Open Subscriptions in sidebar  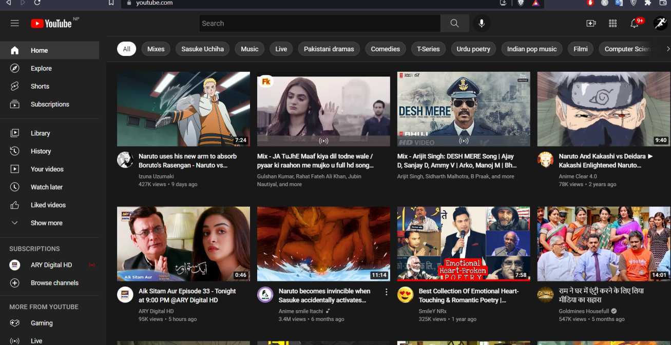point(50,104)
